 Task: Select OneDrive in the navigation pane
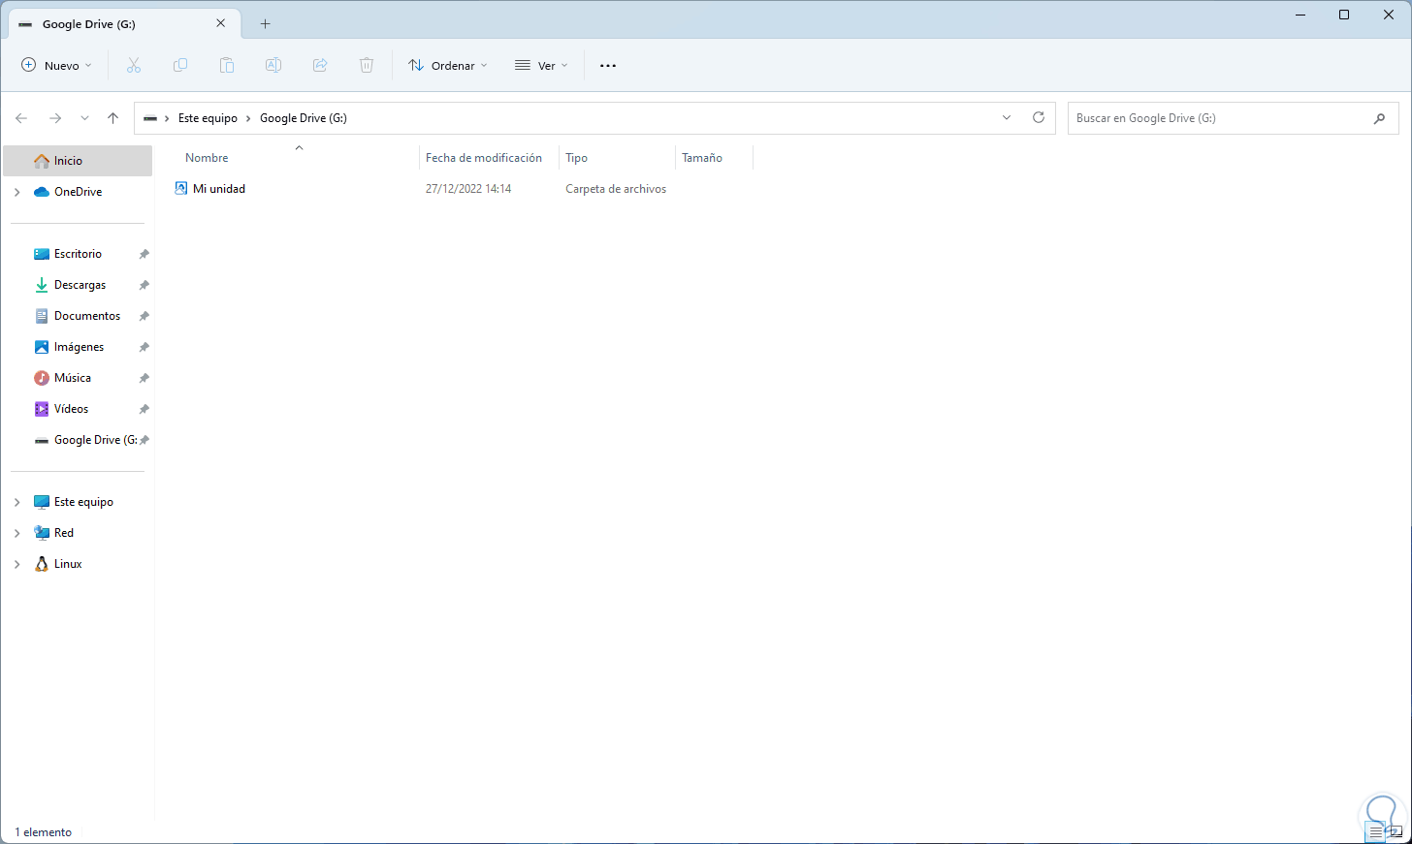78,192
